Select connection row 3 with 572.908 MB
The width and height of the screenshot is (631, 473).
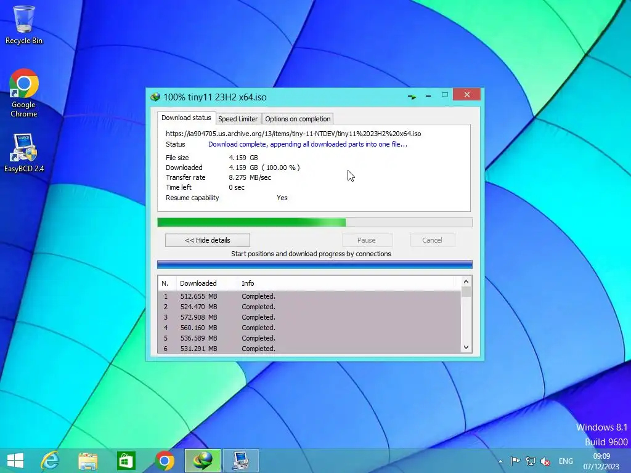pos(309,317)
